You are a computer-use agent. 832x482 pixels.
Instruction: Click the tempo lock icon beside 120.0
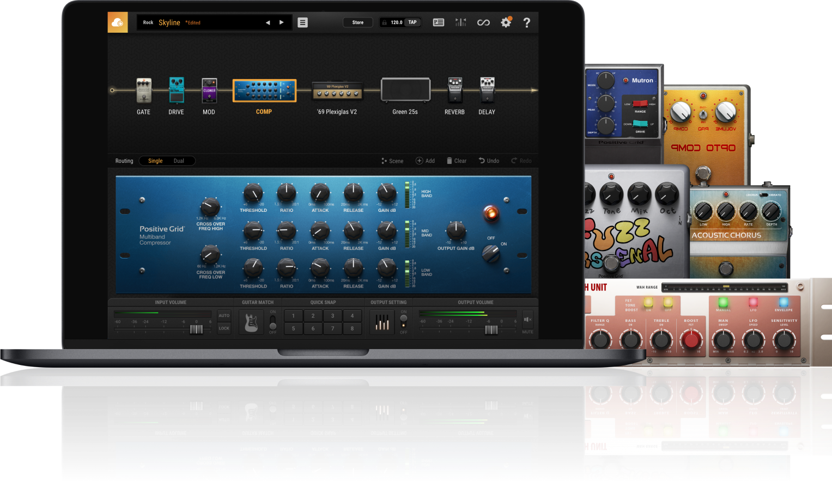pyautogui.click(x=384, y=22)
